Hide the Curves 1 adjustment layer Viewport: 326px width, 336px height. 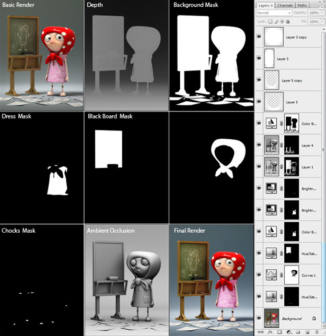259,275
